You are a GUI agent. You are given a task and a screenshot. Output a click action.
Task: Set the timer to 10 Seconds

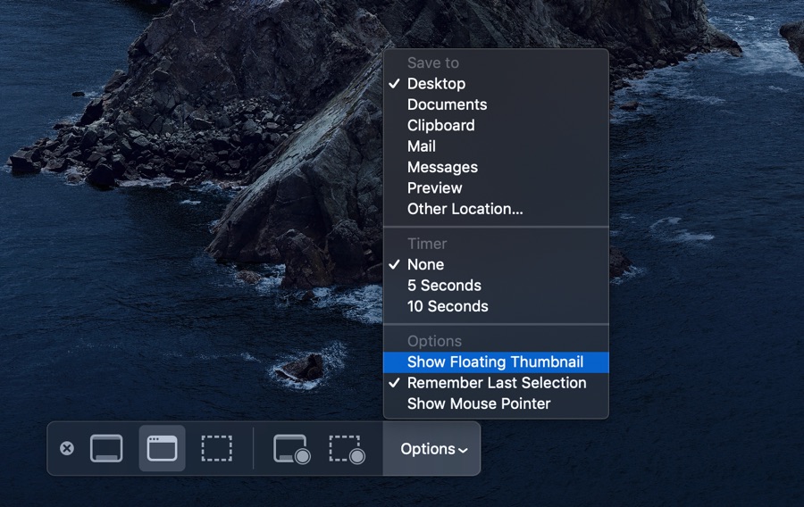[496, 306]
